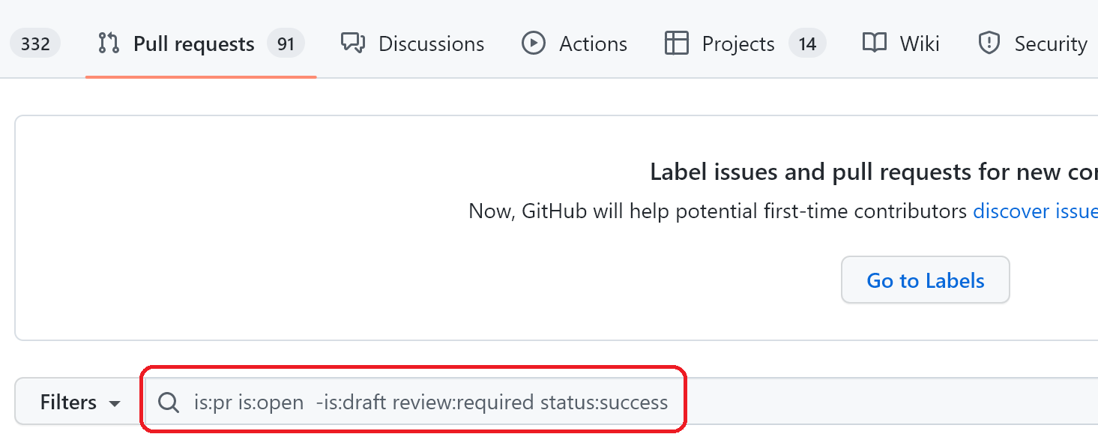Click the Actions play circle icon

point(534,43)
